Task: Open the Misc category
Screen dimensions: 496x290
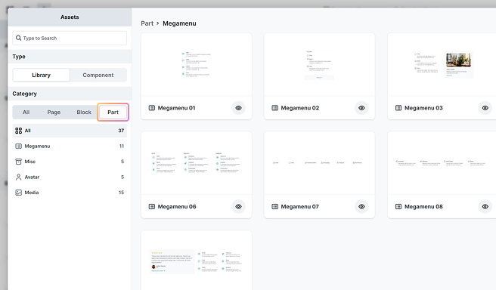Action: click(70, 162)
